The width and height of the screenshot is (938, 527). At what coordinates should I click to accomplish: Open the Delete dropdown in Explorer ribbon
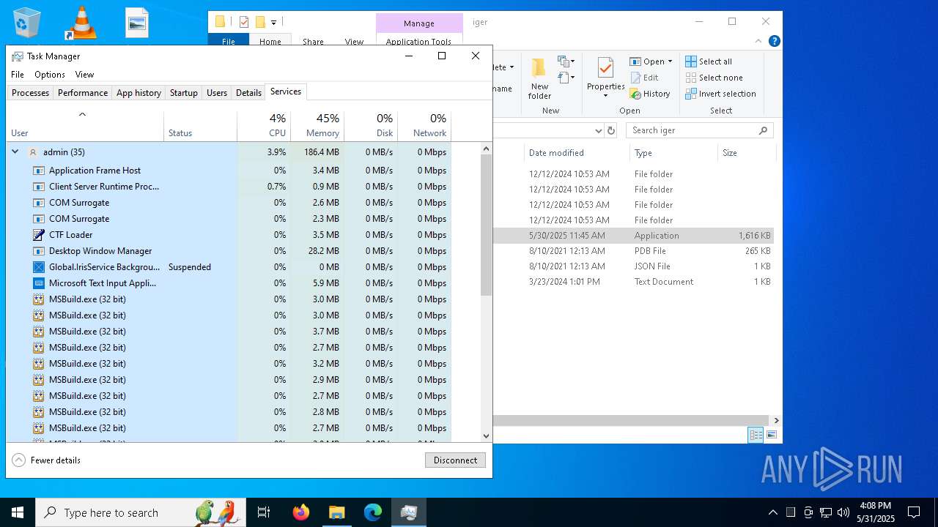tap(511, 67)
